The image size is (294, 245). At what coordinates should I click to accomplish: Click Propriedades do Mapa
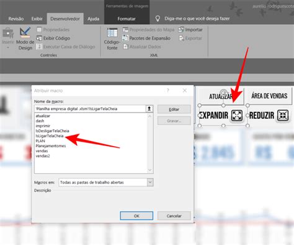(x=149, y=30)
